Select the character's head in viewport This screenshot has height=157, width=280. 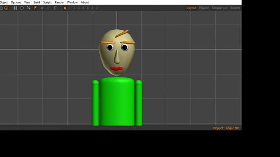pos(117,53)
